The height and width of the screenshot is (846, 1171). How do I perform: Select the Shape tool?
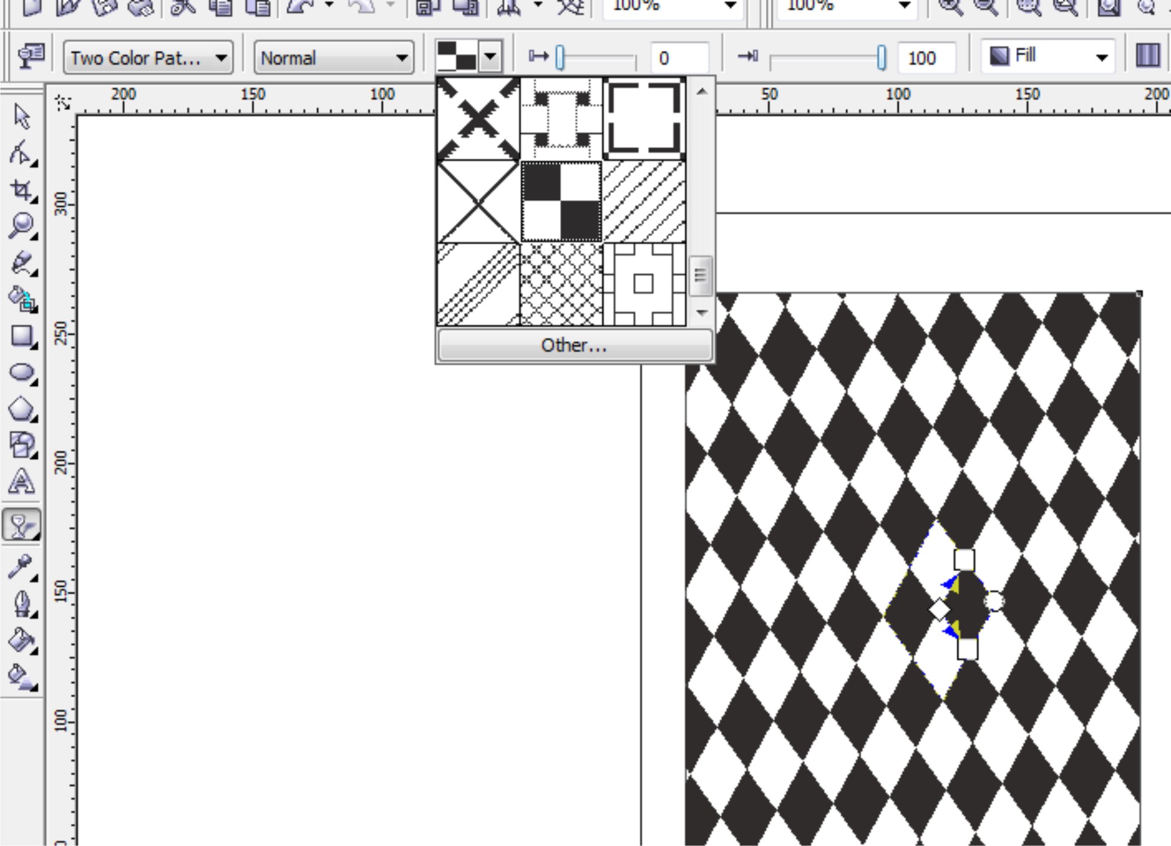[x=22, y=154]
